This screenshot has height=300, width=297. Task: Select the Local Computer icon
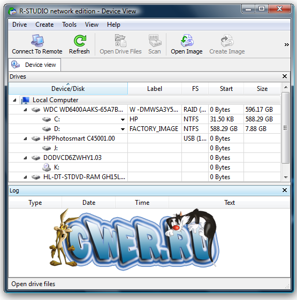[25, 100]
